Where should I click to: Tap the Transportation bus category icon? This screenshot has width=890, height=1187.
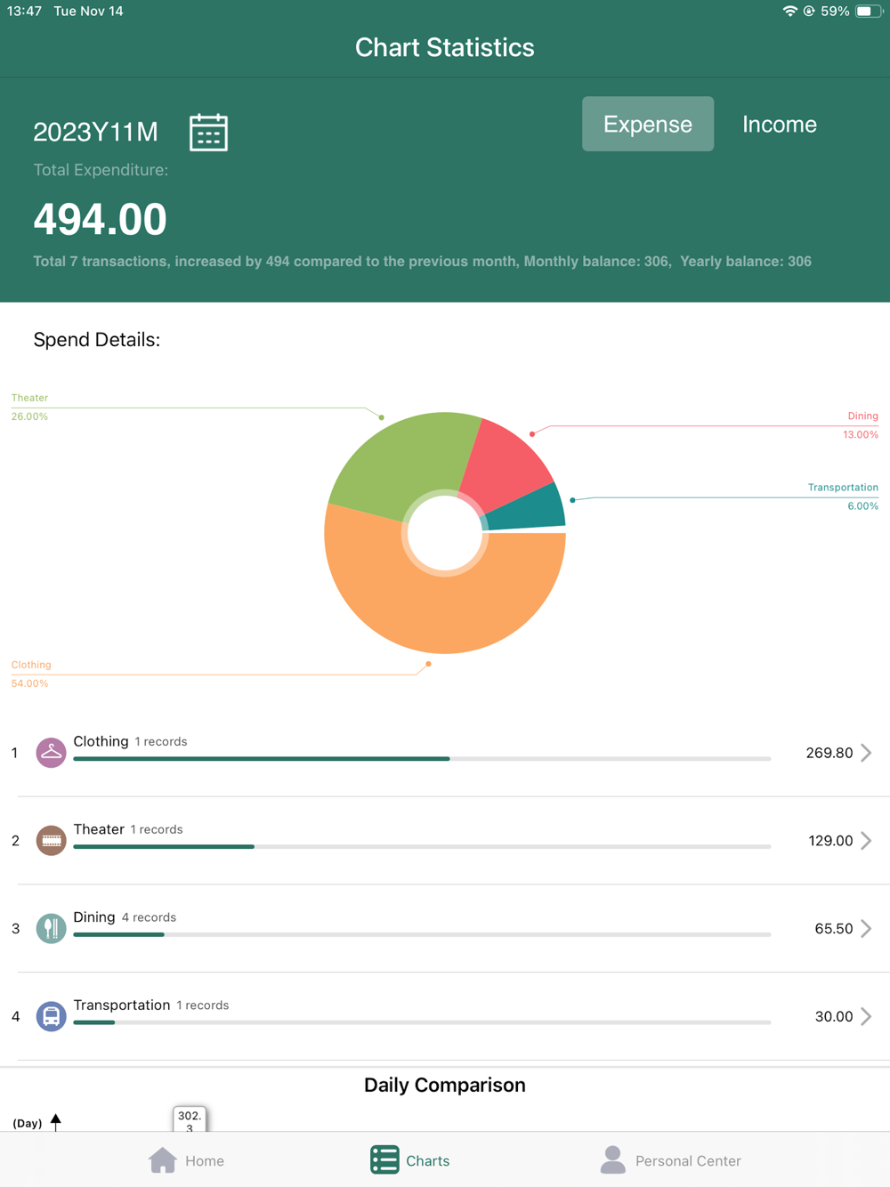(51, 1016)
